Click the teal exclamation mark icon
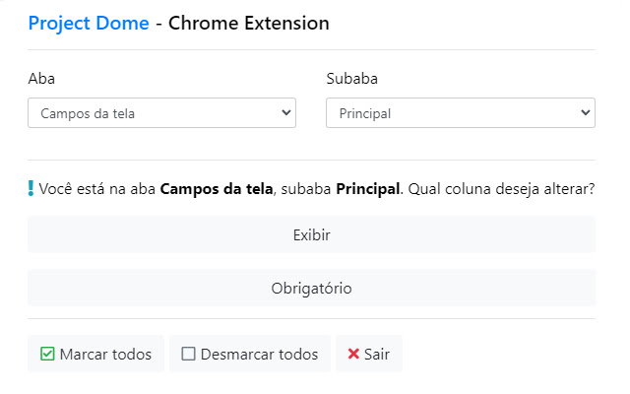Screen dimensions: 630x394 click(31, 188)
